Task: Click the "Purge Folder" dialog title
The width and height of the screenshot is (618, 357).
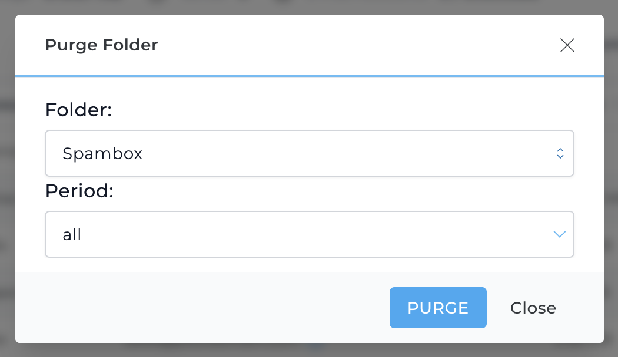Action: pos(101,45)
